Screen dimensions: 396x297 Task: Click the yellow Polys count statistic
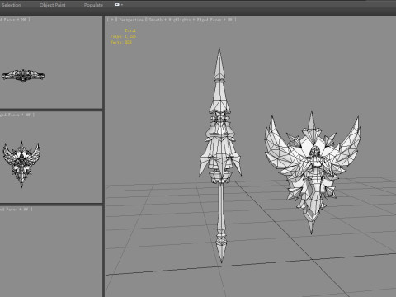click(x=123, y=36)
